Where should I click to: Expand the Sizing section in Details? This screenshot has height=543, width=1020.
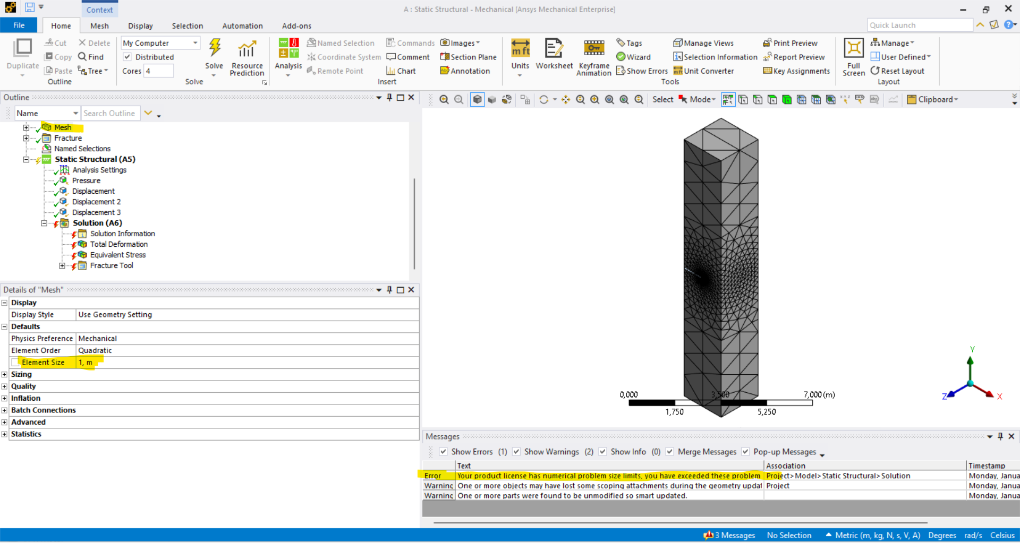pyautogui.click(x=4, y=374)
